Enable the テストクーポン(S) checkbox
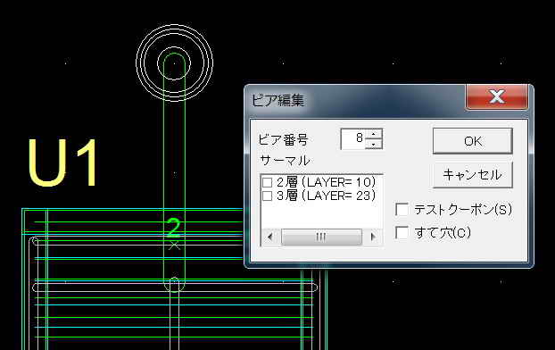555x350 pixels. pos(402,210)
